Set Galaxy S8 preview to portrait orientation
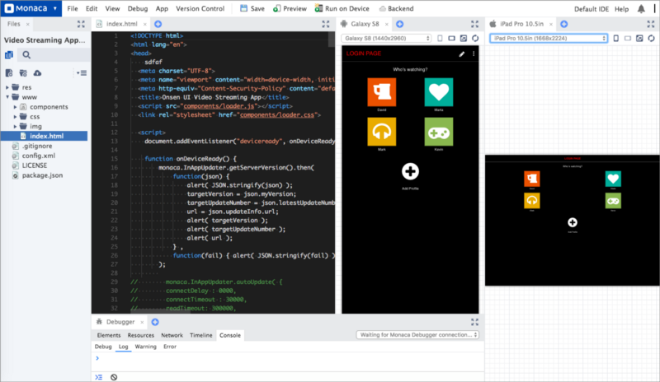Screen dimensions: 660x382 click(440, 38)
